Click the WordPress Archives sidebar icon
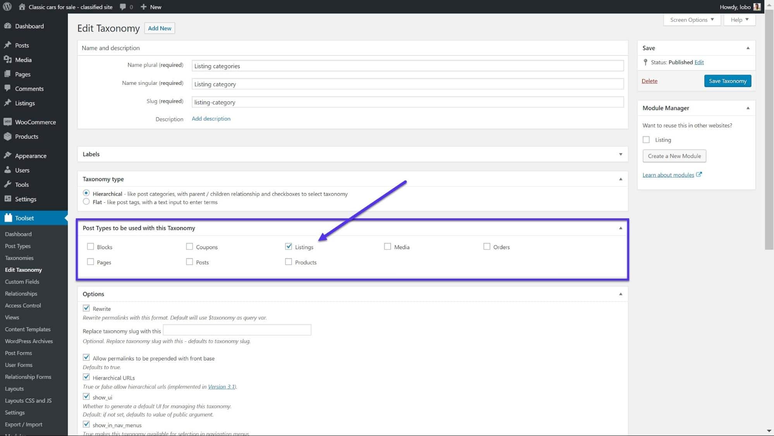 pyautogui.click(x=29, y=341)
